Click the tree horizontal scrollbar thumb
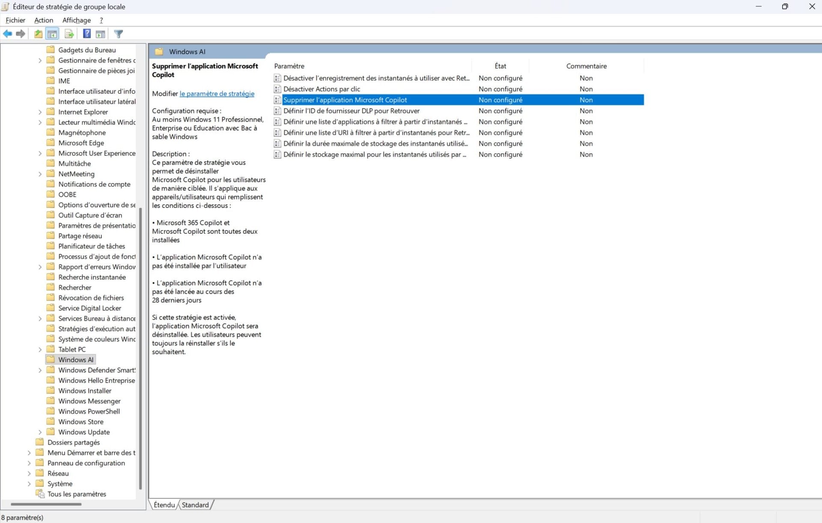Image resolution: width=822 pixels, height=523 pixels. [46, 504]
